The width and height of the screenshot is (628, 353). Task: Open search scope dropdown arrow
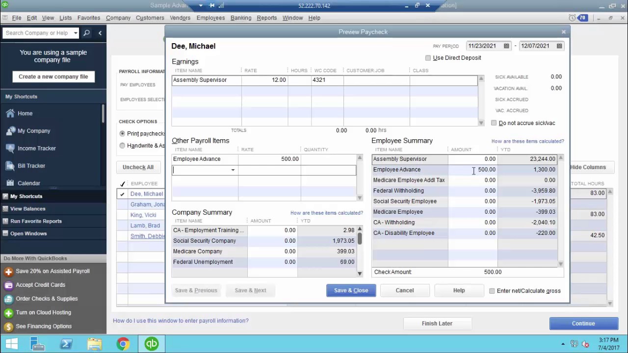[x=76, y=33]
